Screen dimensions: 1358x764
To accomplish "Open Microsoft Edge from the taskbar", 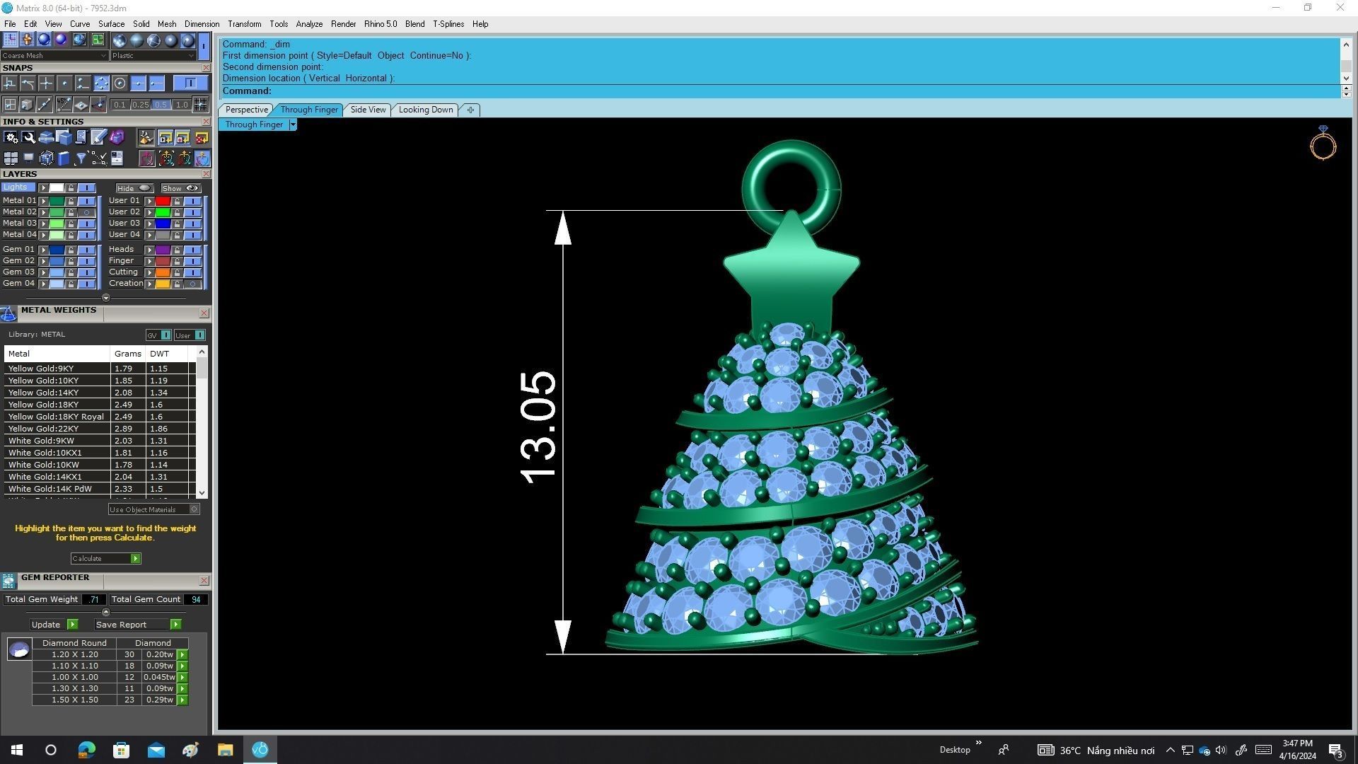I will click(x=86, y=750).
